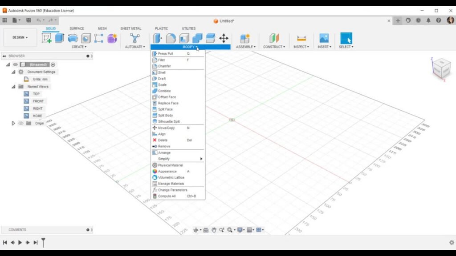Select the FRONT named view
This screenshot has height=256, width=456.
[x=38, y=101]
